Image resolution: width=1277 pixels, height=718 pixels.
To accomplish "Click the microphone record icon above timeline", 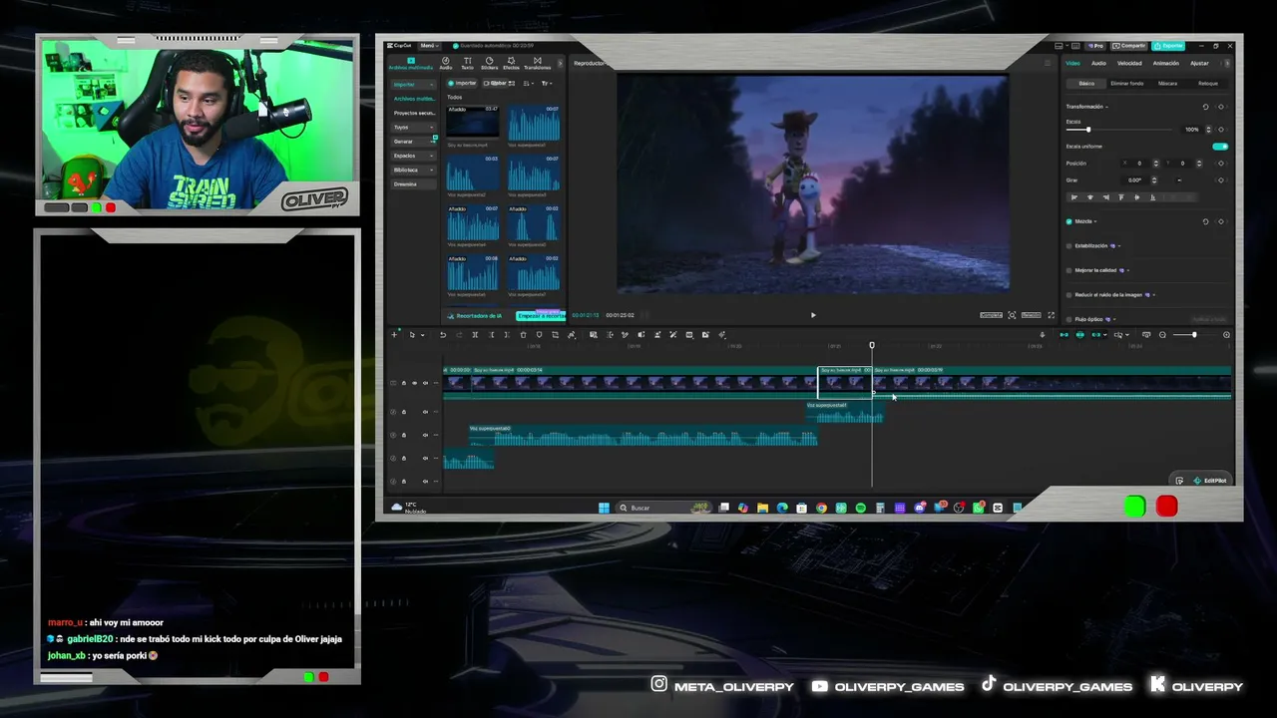I will [x=1043, y=335].
